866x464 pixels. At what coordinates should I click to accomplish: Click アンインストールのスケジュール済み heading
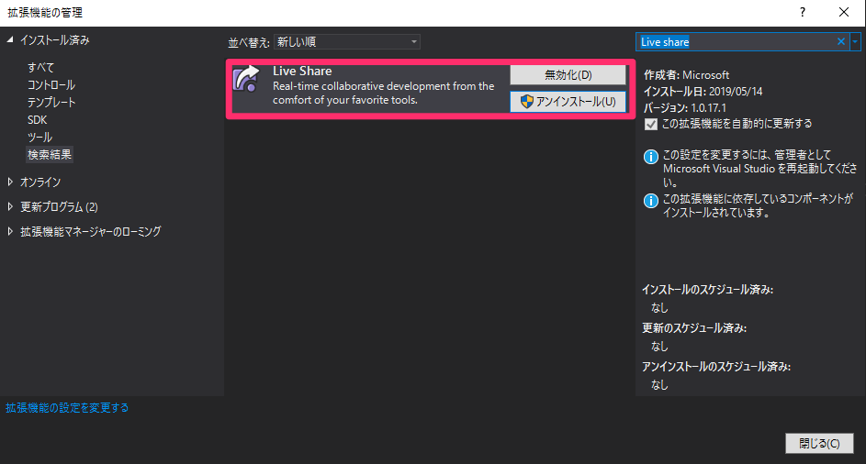tap(716, 367)
